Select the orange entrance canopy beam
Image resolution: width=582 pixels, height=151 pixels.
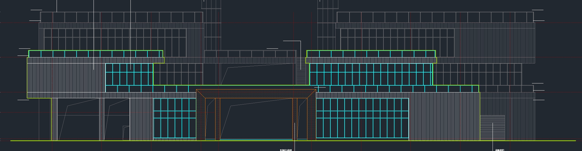(256, 94)
